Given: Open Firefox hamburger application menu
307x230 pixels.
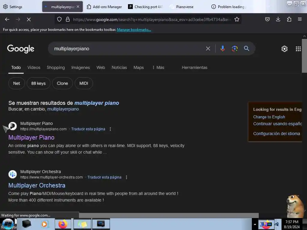Looking at the screenshot, I should 300,19.
